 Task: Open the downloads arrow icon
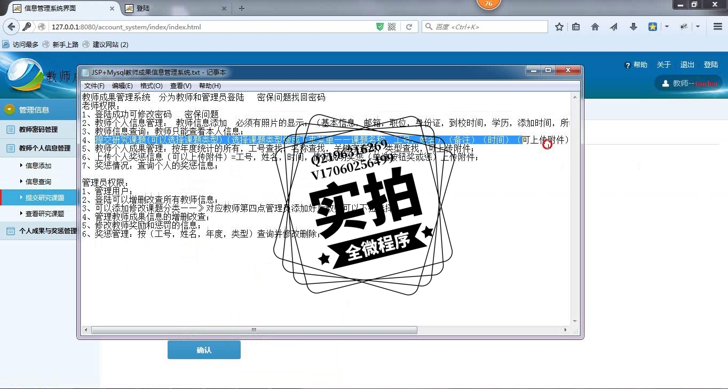(x=634, y=27)
